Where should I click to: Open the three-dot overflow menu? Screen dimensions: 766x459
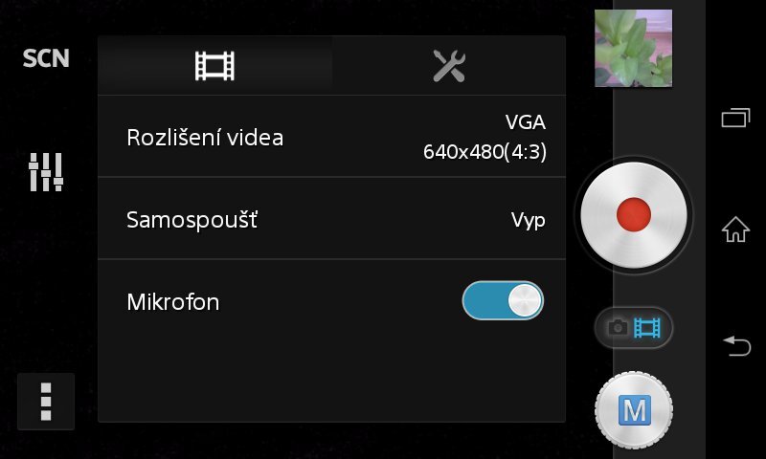(x=46, y=402)
